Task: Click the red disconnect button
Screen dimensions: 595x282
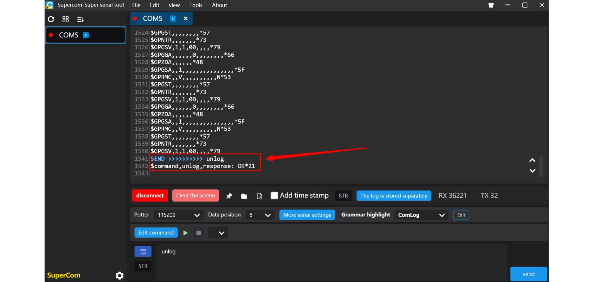Action: (x=150, y=196)
